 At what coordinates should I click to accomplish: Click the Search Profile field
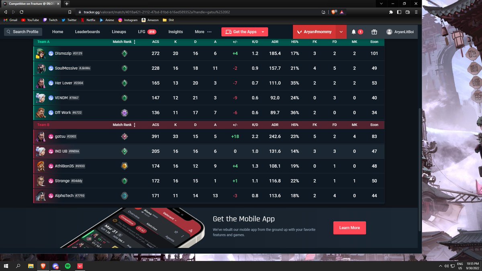(x=23, y=32)
